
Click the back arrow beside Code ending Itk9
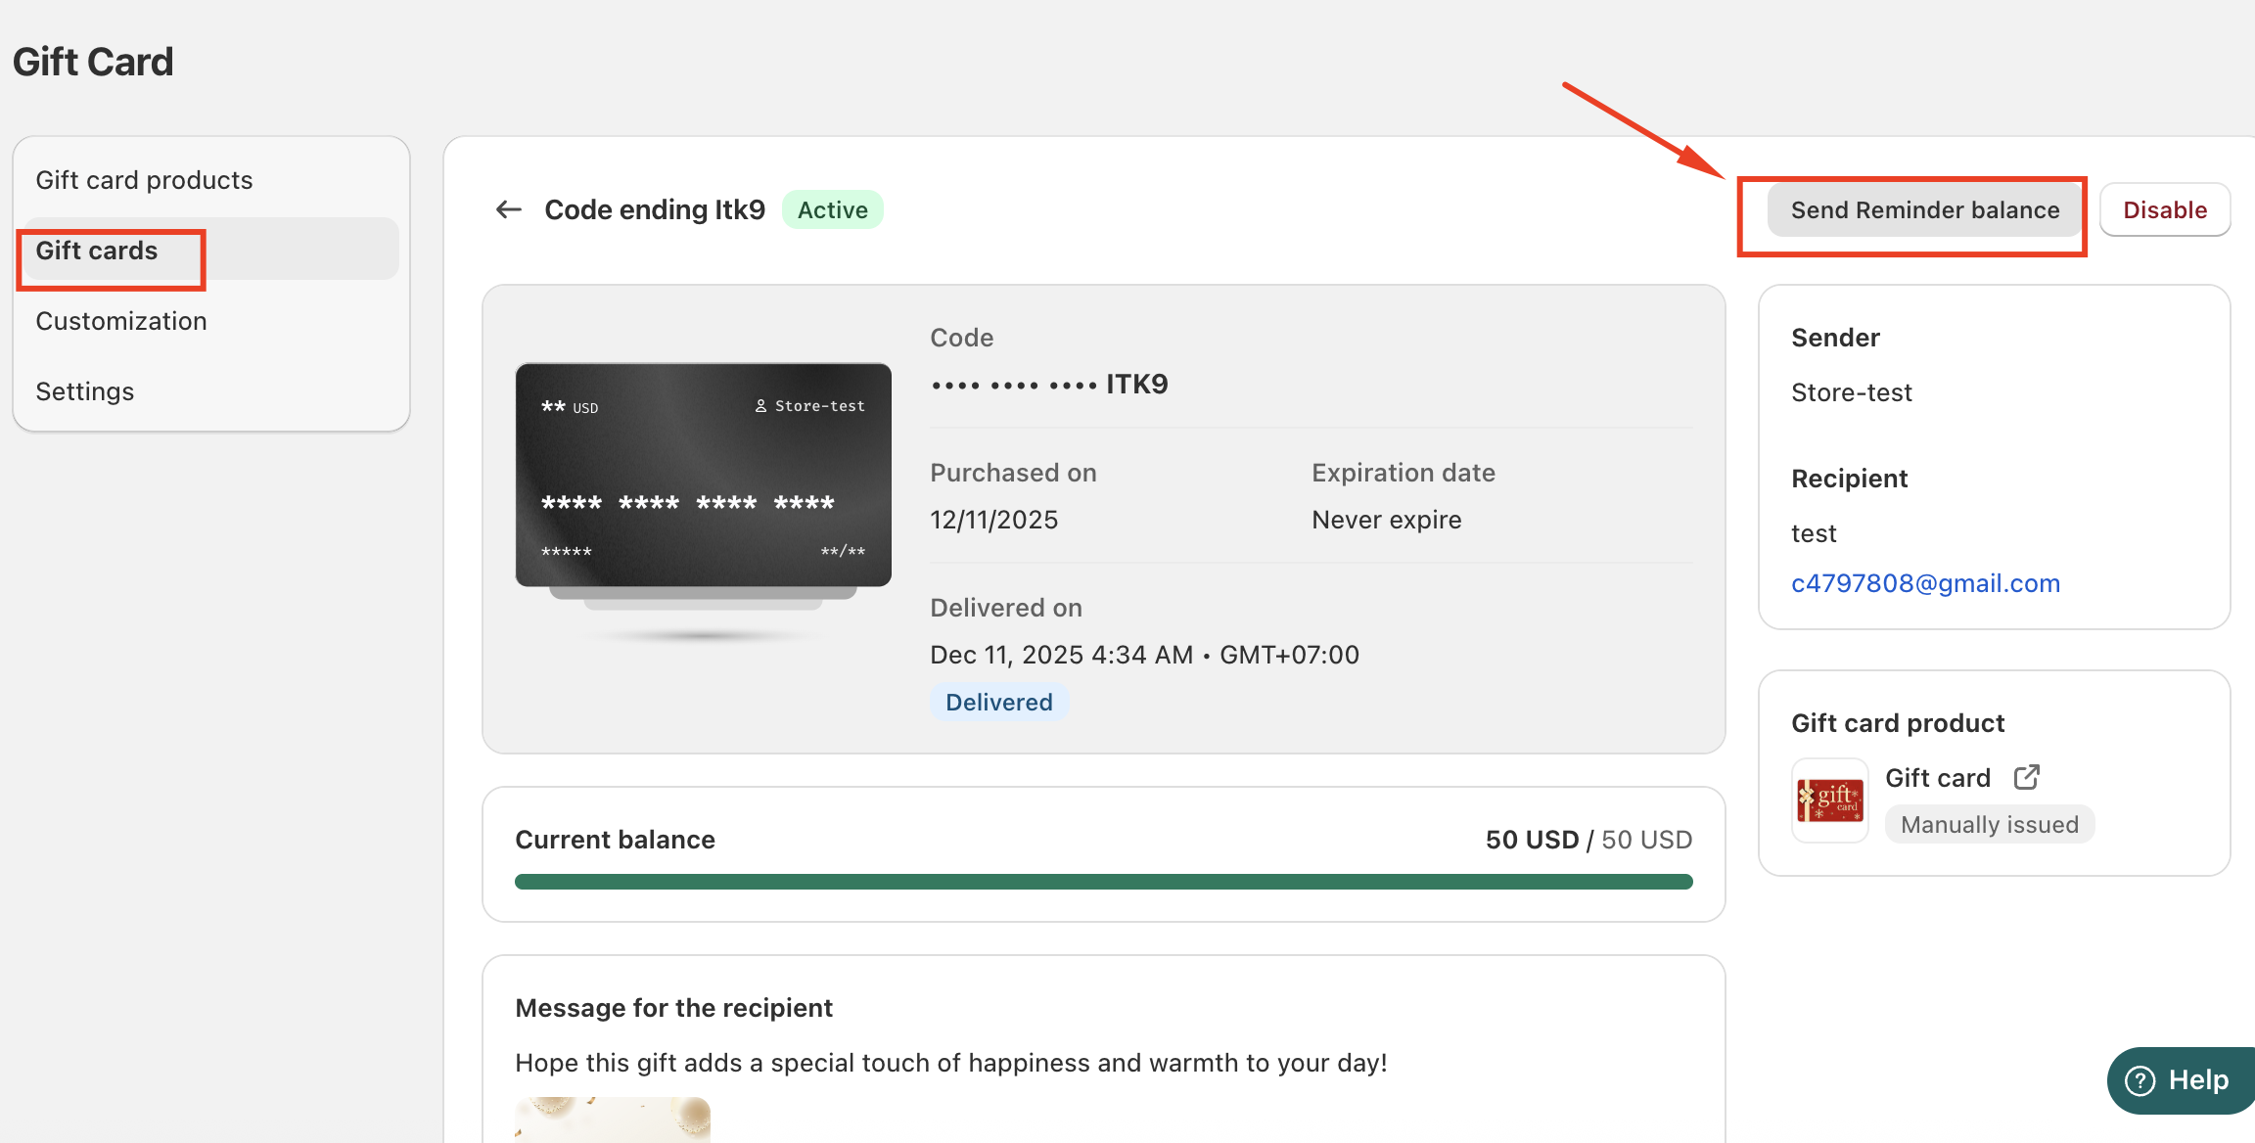coord(508,209)
